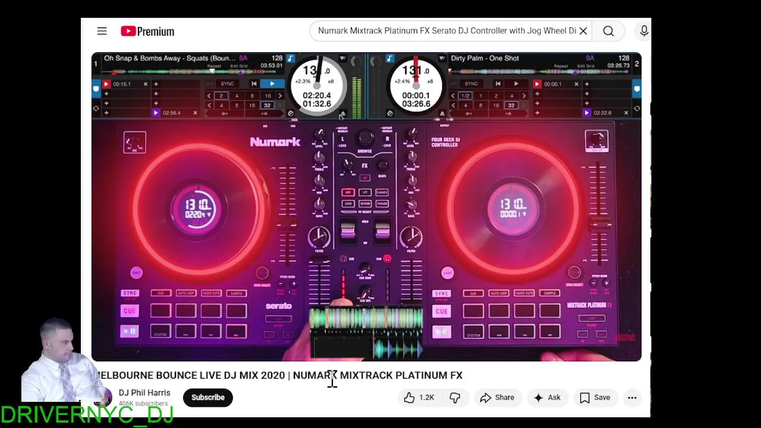Click deck 1 cue points shield tab

[x=96, y=89]
